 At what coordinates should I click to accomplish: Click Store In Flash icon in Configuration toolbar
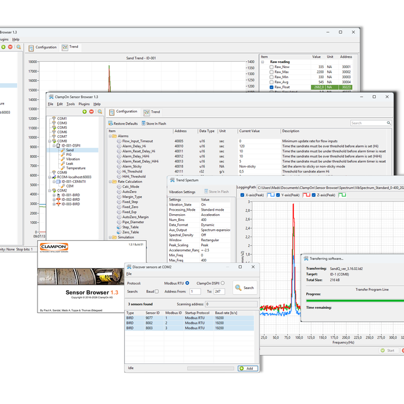click(144, 123)
